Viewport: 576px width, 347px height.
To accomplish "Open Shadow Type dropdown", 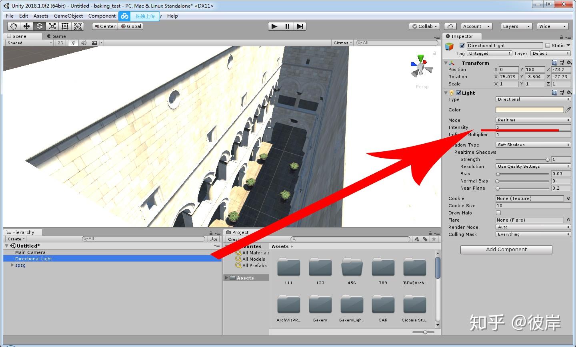I will point(533,145).
